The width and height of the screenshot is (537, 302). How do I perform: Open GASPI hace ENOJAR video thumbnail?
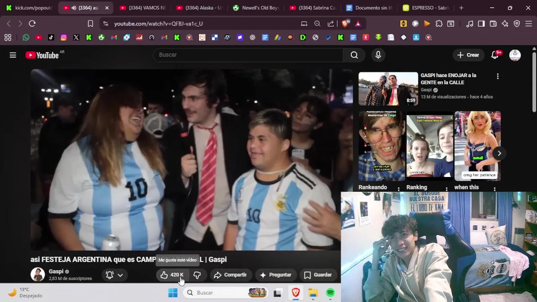(x=388, y=89)
